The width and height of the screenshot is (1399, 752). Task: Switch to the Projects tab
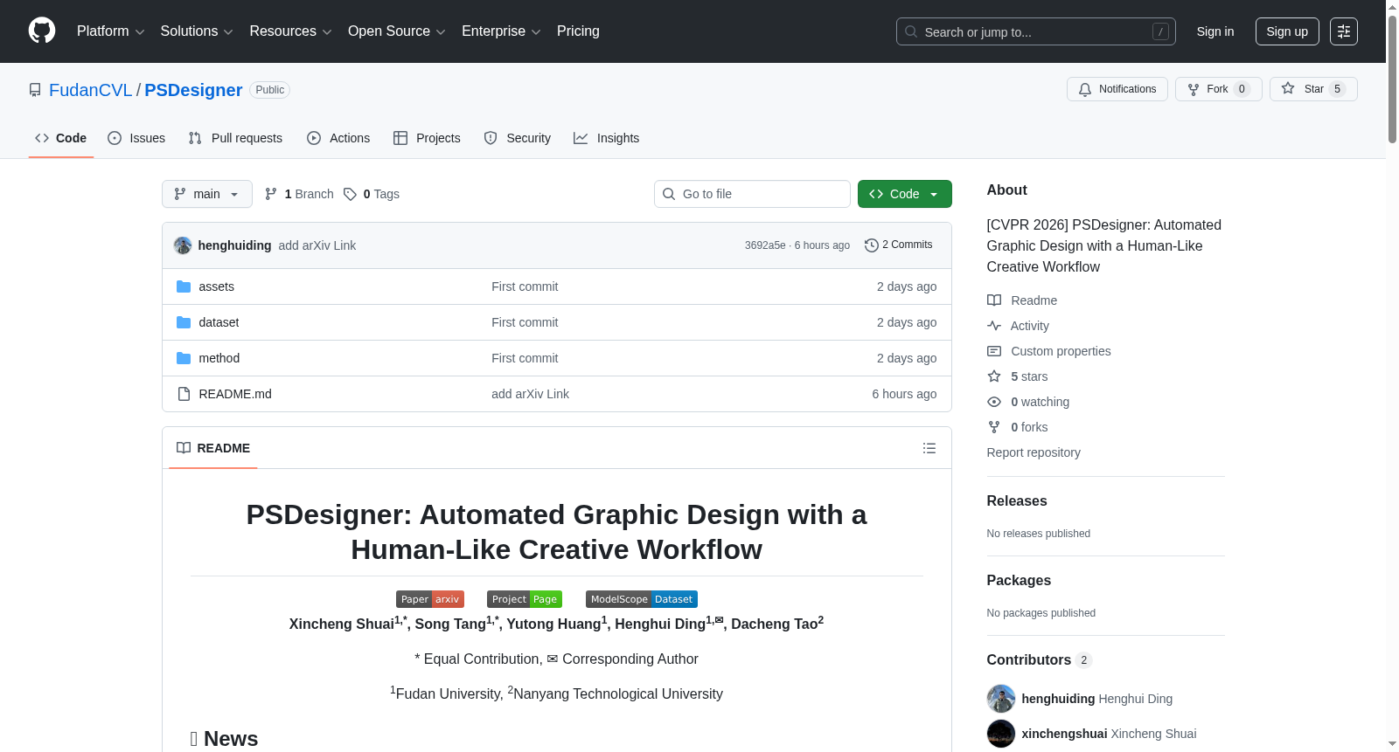[x=427, y=138]
